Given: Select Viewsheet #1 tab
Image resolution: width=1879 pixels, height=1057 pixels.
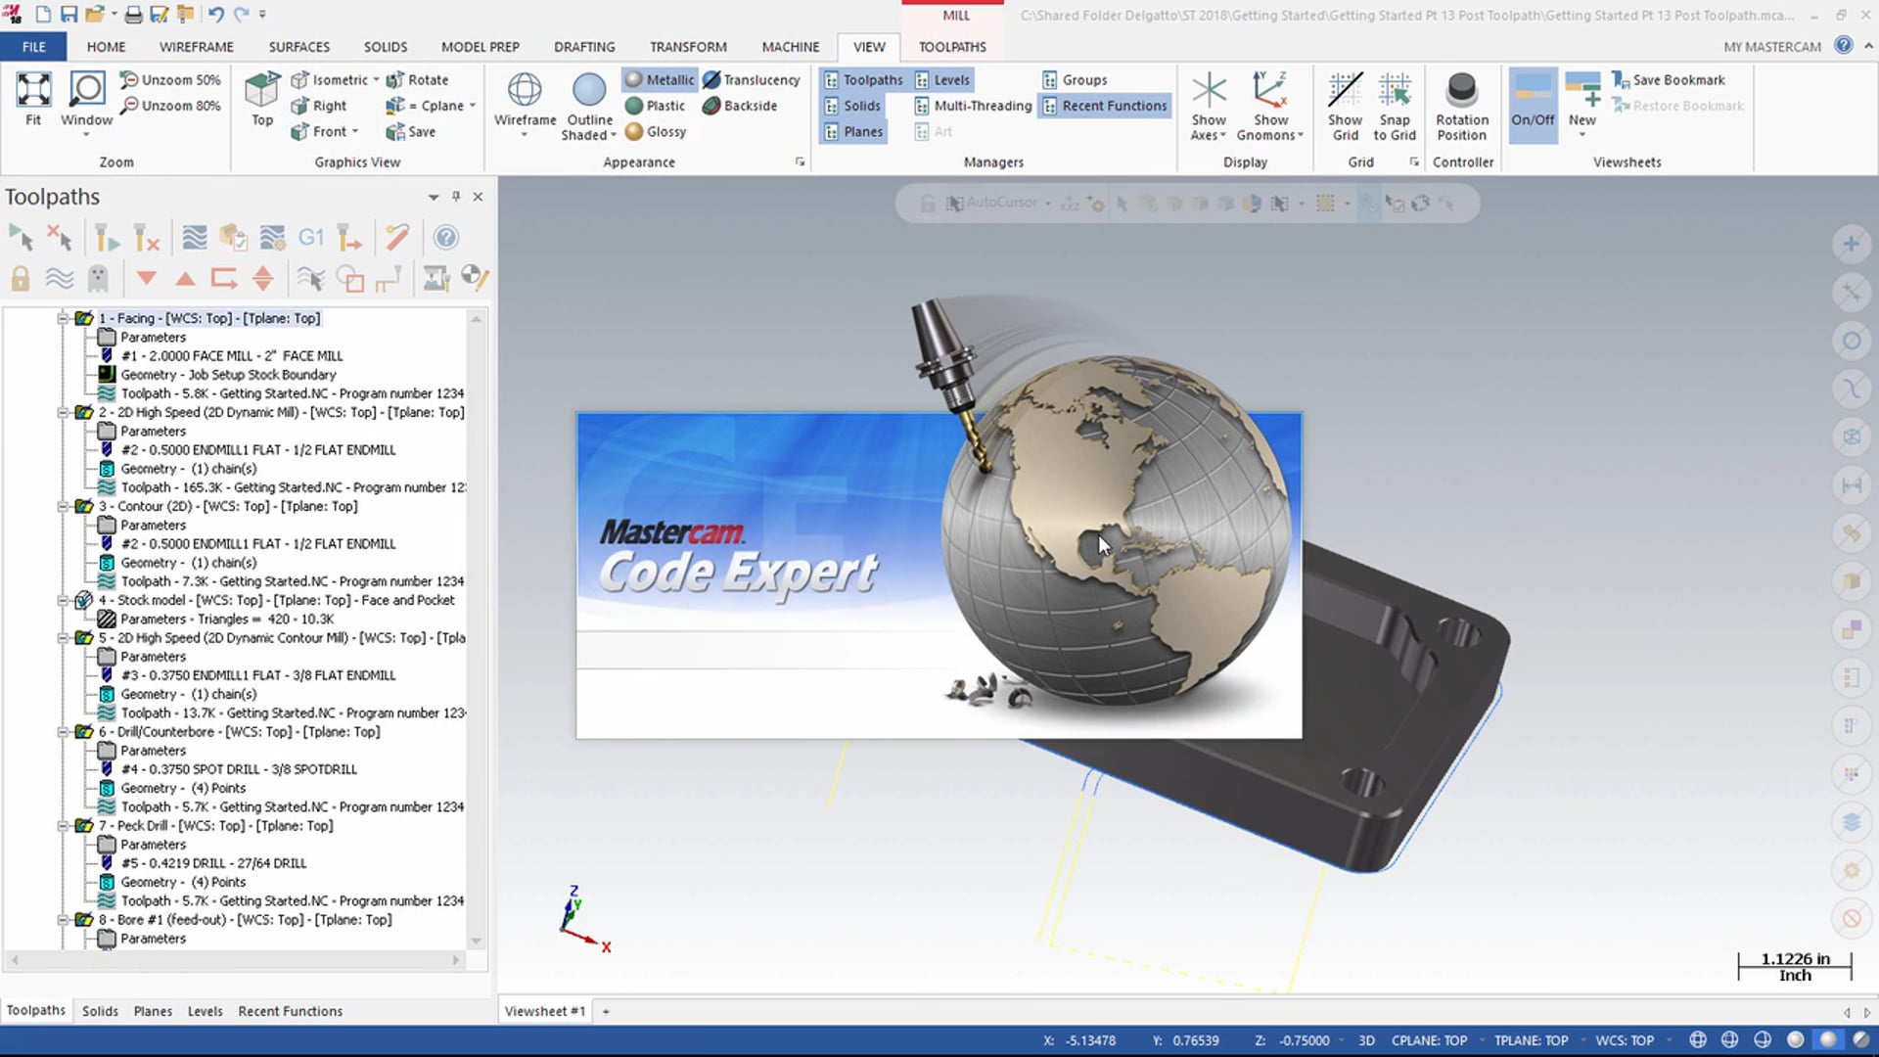Looking at the screenshot, I should coord(545,1011).
